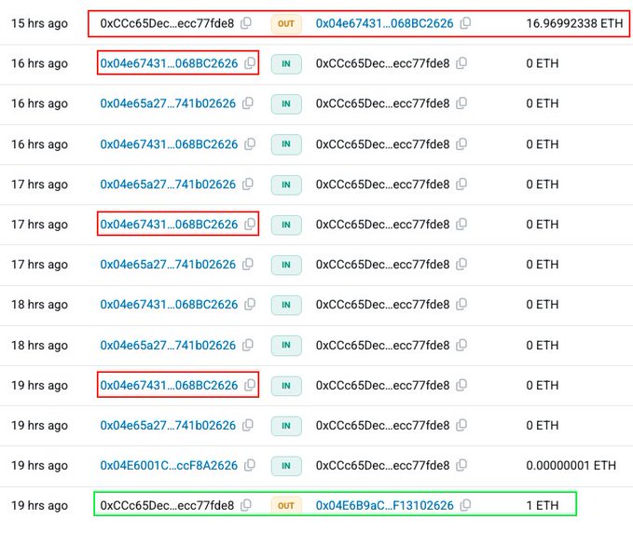Copy sender address in the last 17 hrs ago row
This screenshot has height=533, width=633.
click(x=248, y=265)
